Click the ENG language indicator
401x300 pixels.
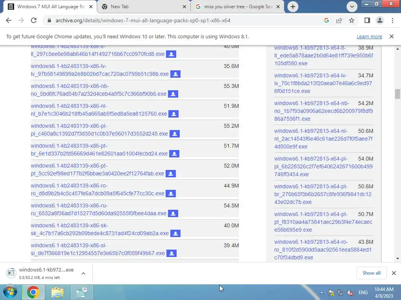[x=363, y=293]
